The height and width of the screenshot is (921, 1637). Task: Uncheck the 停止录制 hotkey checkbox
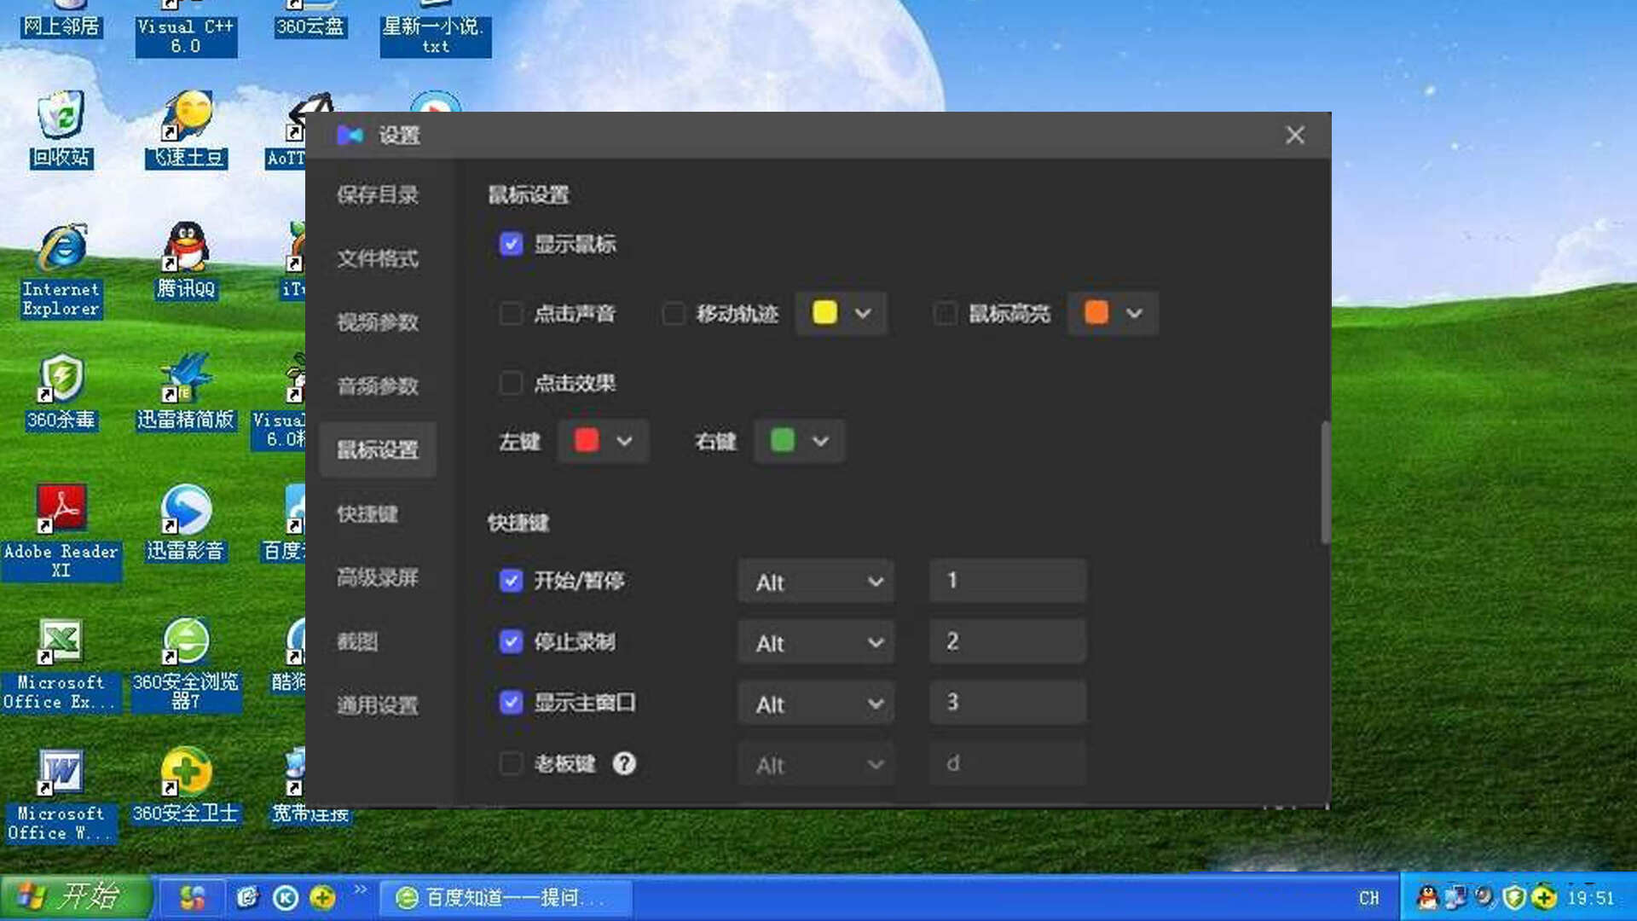coord(511,641)
